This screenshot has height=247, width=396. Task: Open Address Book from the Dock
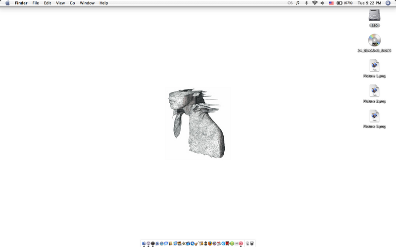170,244
